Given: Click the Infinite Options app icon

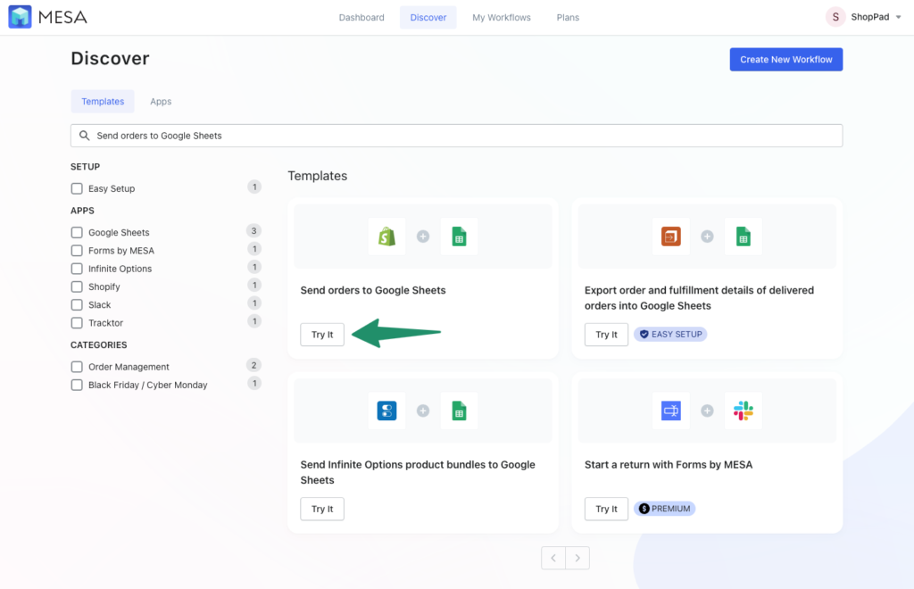Looking at the screenshot, I should click(386, 411).
